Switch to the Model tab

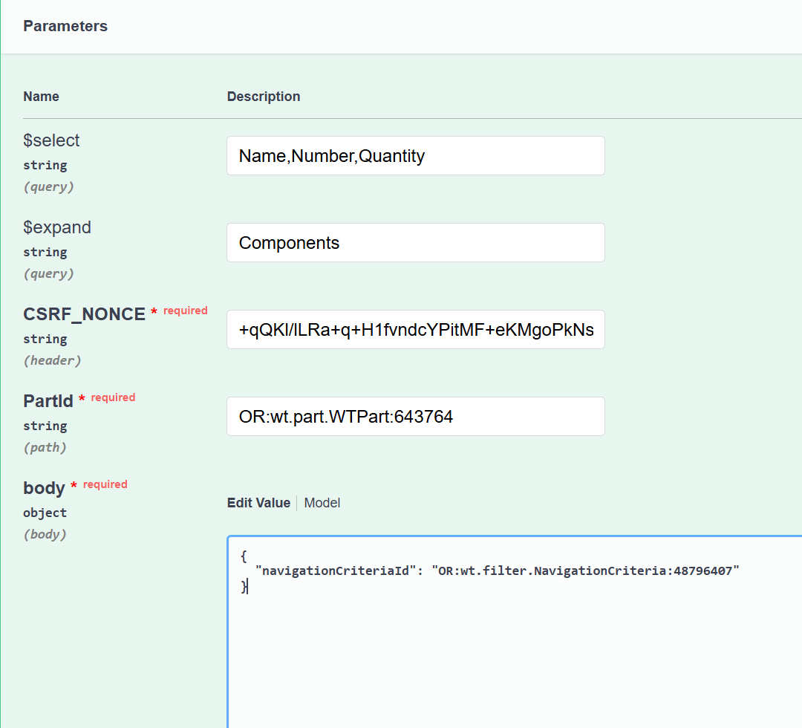[322, 503]
